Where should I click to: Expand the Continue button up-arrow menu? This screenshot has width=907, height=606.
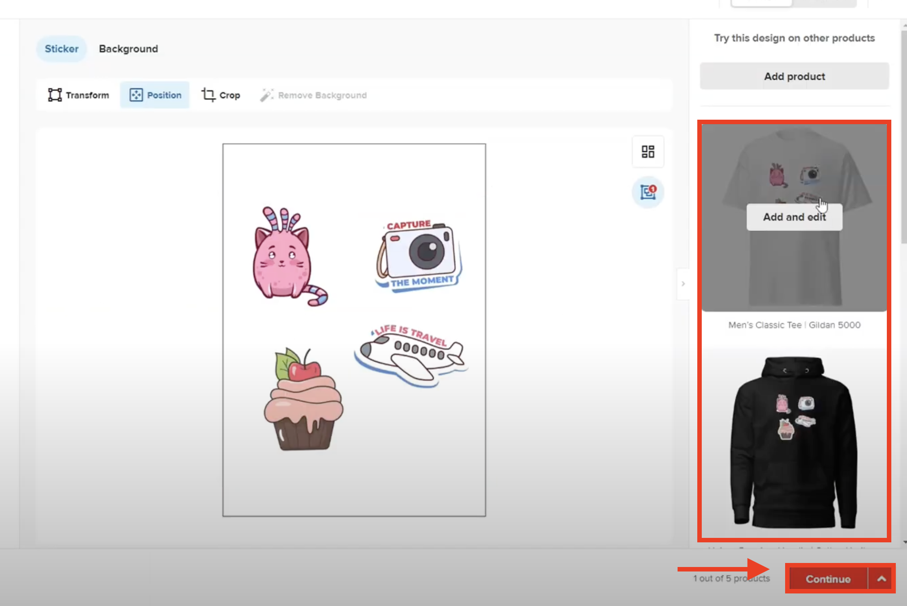click(x=881, y=579)
